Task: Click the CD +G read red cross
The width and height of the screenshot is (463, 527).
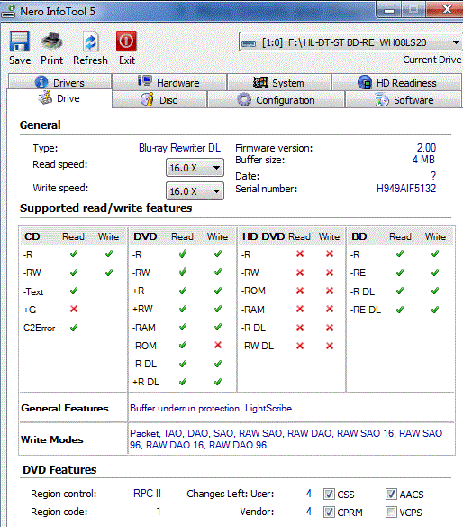Action: pos(74,309)
